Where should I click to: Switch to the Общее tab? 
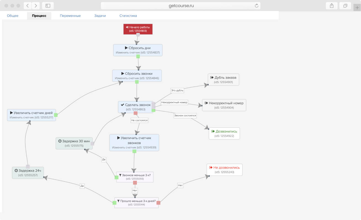pyautogui.click(x=13, y=16)
